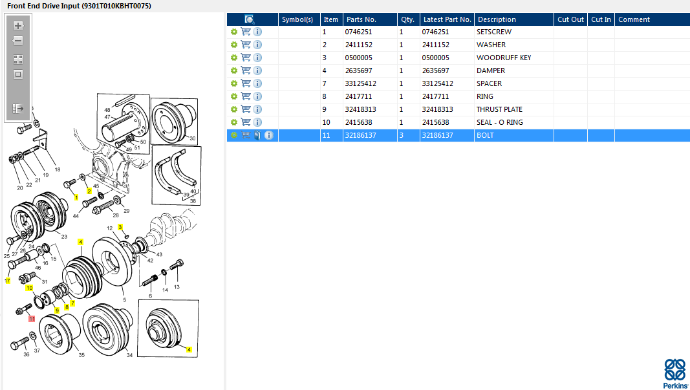Screen dimensions: 690x390
Task: Click yellow callout 3 on the diagram
Action: [120, 227]
